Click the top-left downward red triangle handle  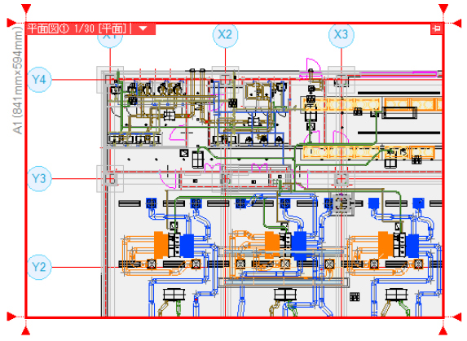pyautogui.click(x=26, y=9)
